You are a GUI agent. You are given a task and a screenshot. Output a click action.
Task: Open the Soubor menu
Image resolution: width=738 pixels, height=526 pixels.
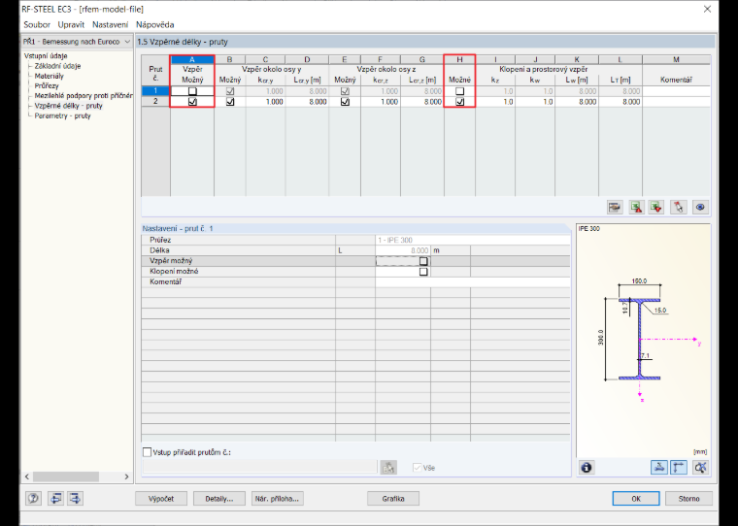tap(37, 24)
